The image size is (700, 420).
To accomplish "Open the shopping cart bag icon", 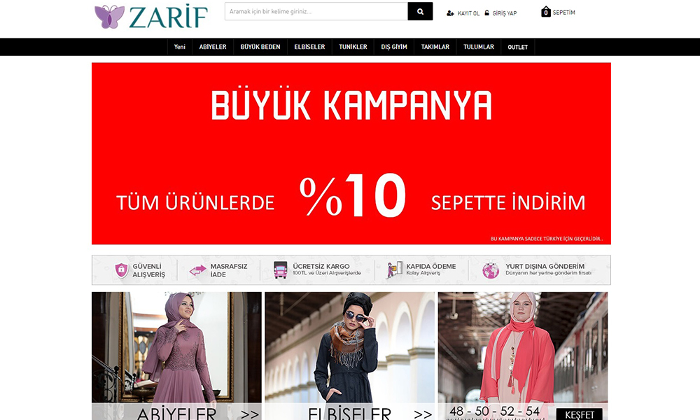I will [546, 12].
